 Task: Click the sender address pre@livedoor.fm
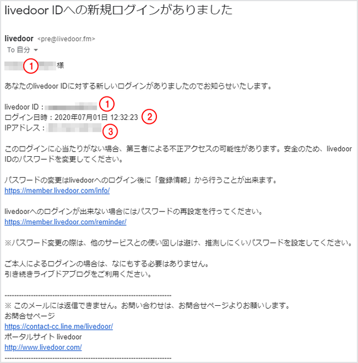coord(66,39)
